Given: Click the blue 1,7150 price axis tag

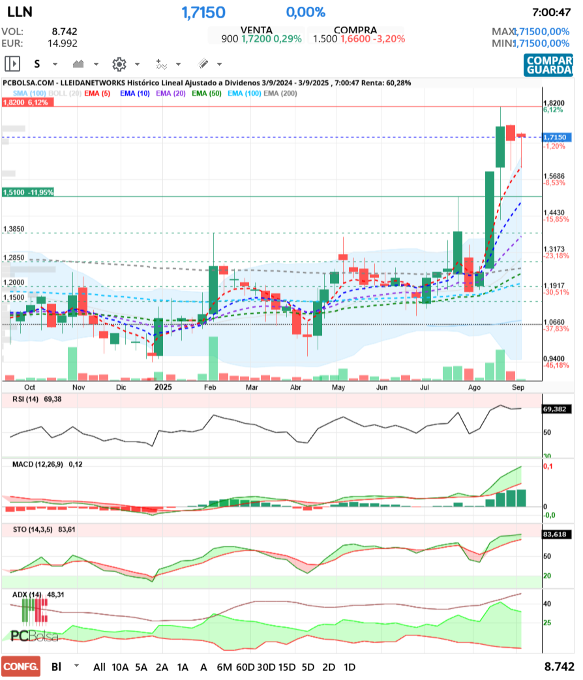Looking at the screenshot, I should pos(558,137).
